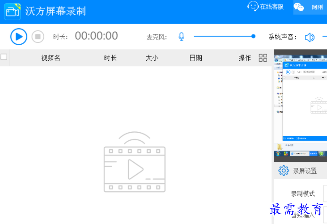This screenshot has height=224, width=327.
Task: Click the recording timer 00:00:00
Action: pyautogui.click(x=96, y=36)
